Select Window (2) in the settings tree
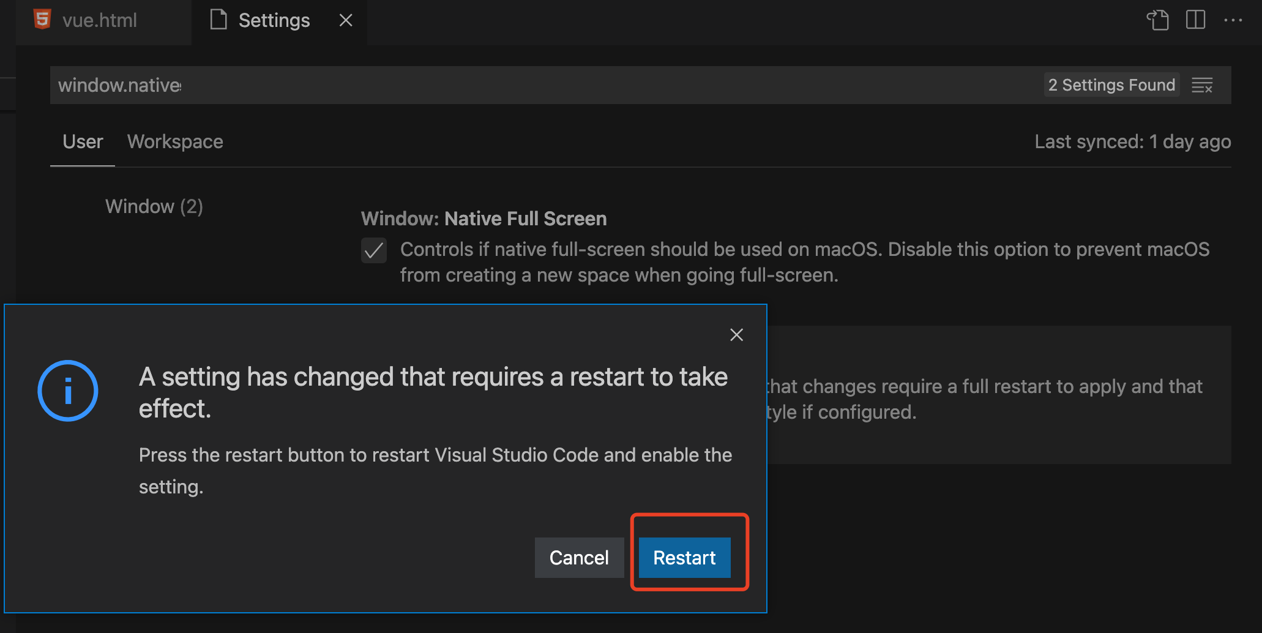Viewport: 1262px width, 633px height. [154, 207]
